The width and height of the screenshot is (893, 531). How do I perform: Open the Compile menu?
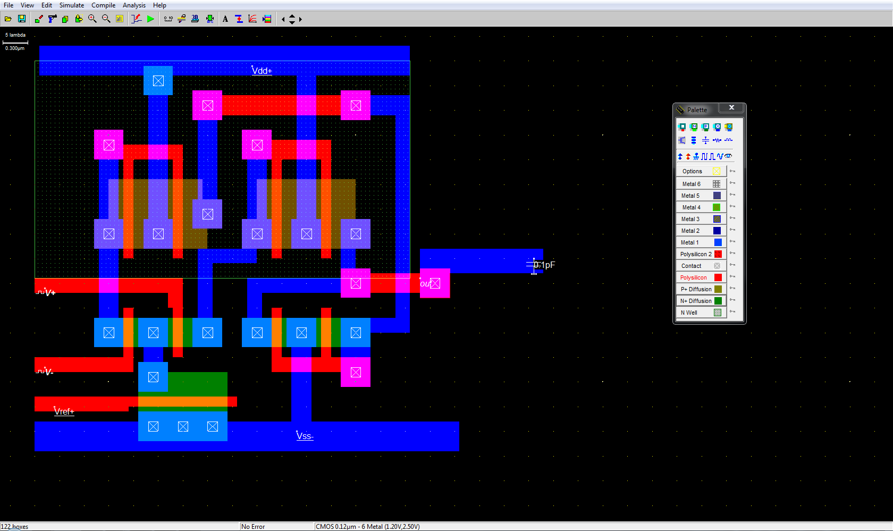point(103,5)
